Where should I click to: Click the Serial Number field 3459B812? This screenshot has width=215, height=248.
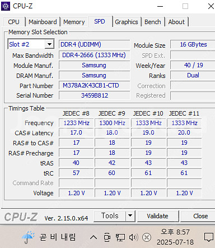click(x=95, y=95)
